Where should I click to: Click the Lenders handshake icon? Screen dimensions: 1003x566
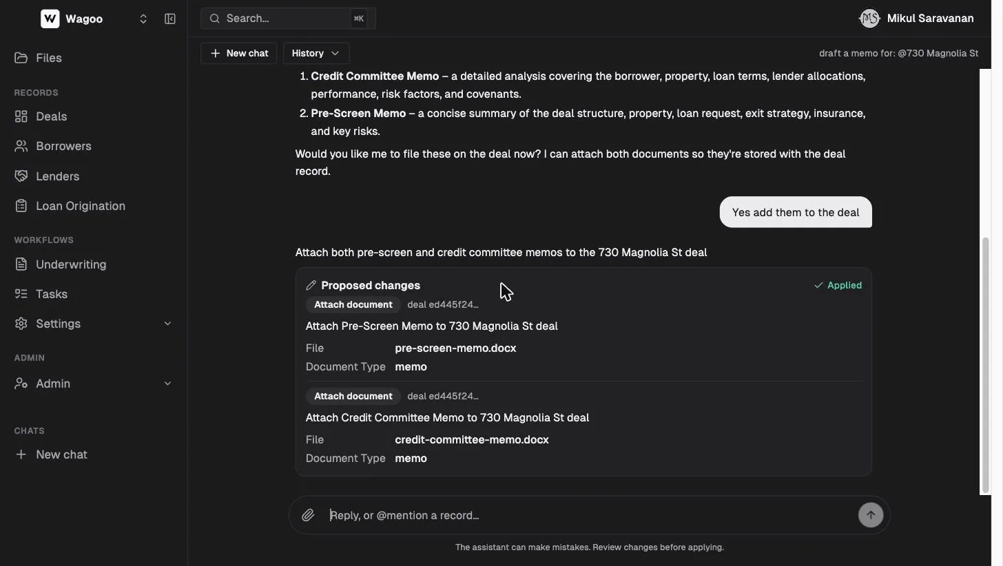tap(21, 176)
